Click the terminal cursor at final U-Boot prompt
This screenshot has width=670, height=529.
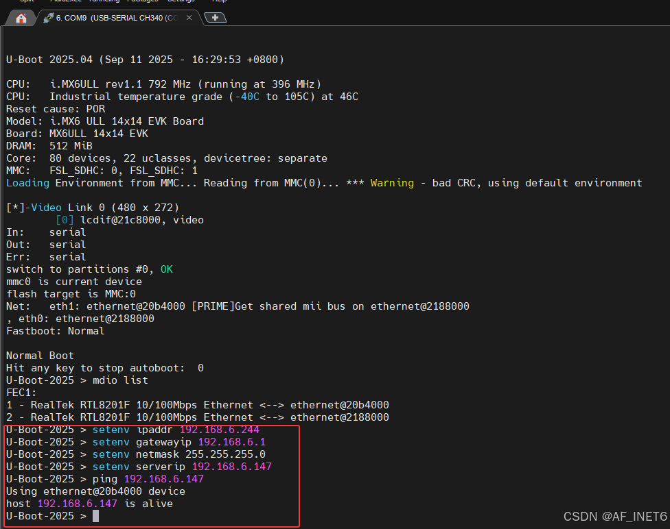95,517
